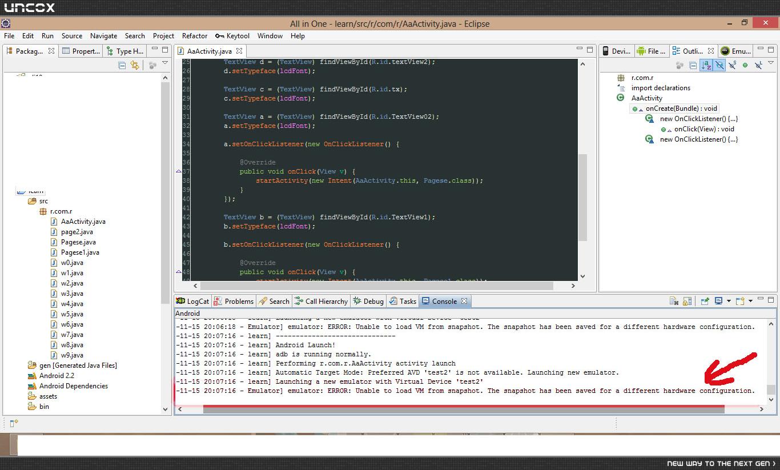Select import declarations in Outline

pos(653,88)
